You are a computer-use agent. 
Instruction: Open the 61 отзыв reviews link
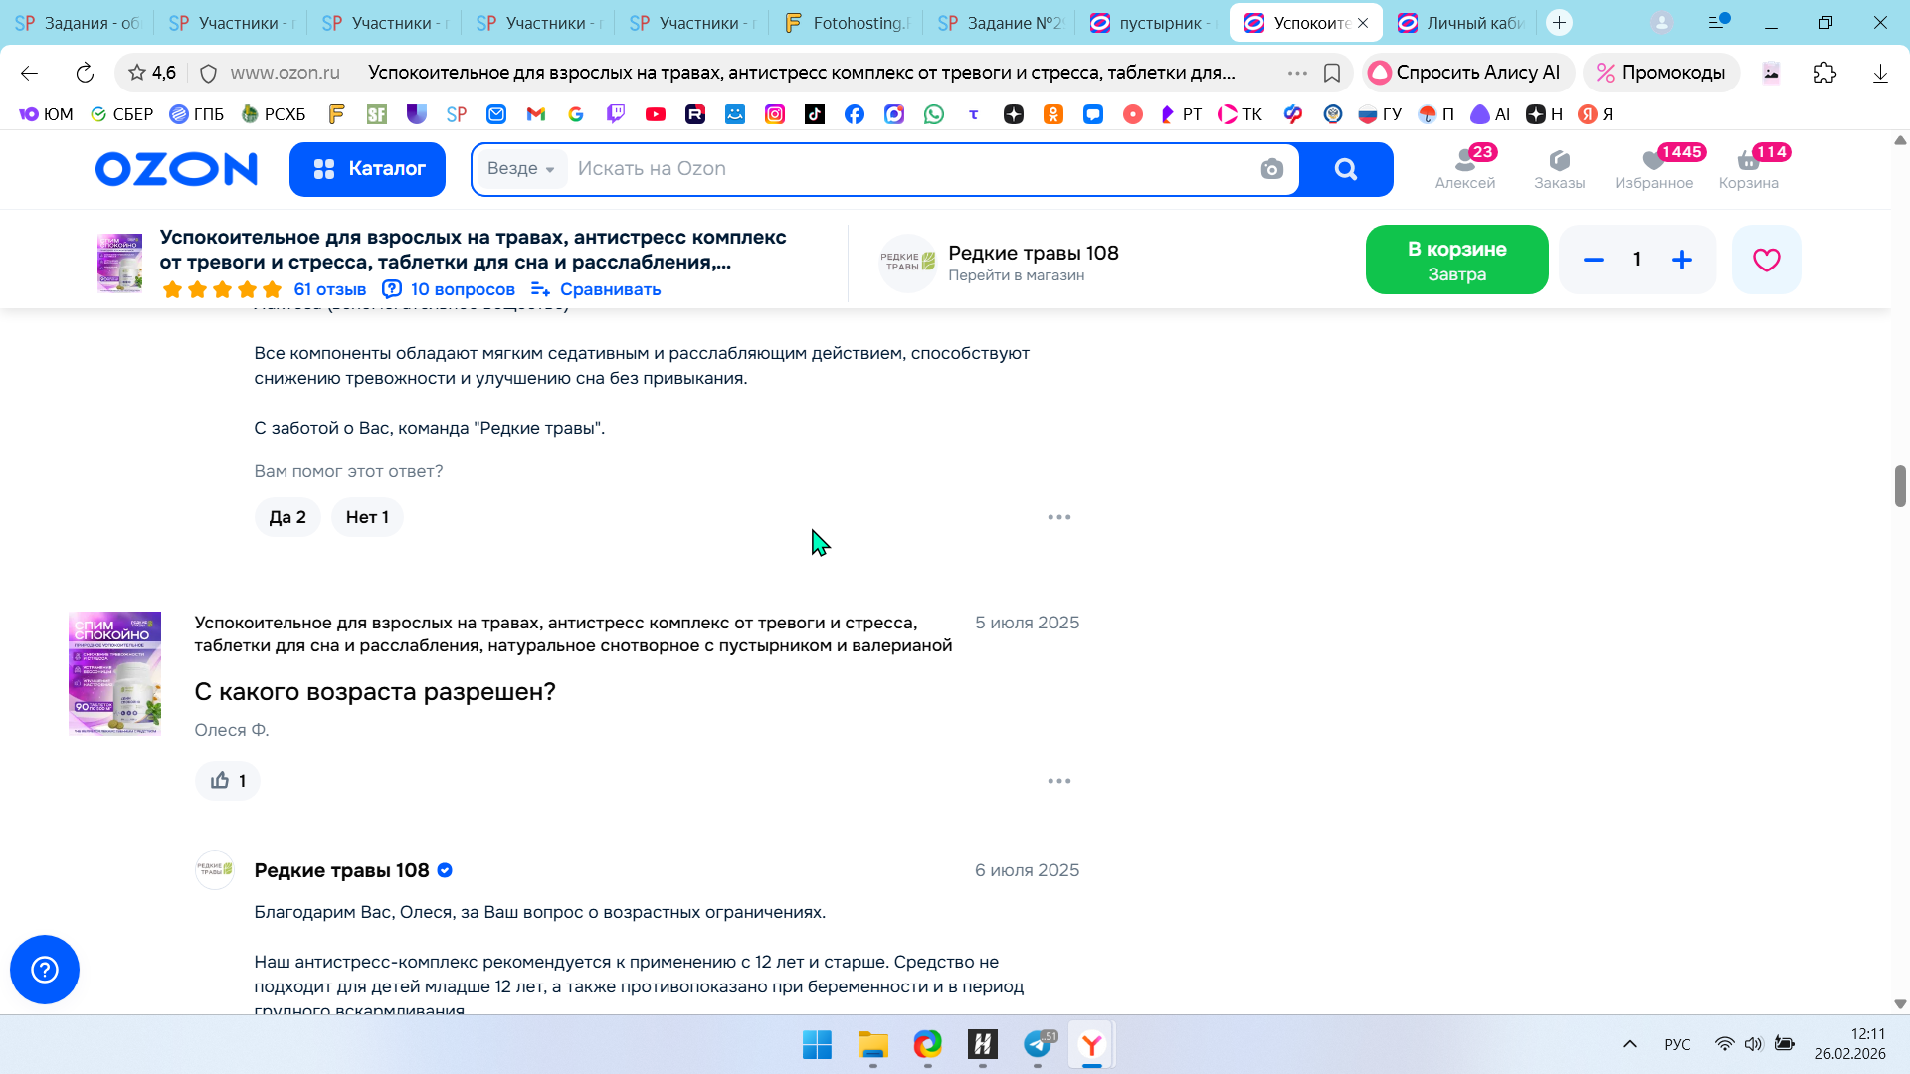[x=329, y=289]
